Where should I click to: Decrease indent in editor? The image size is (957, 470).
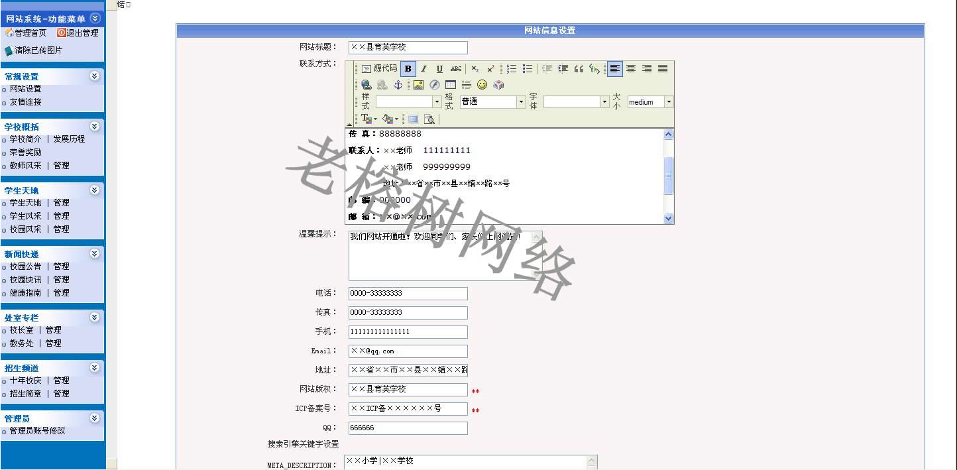[547, 68]
